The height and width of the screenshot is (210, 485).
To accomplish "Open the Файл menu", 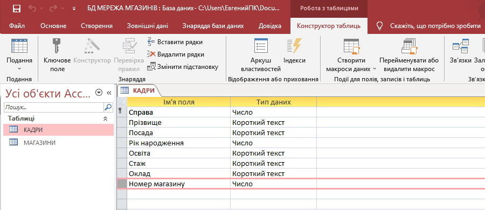I will click(17, 26).
